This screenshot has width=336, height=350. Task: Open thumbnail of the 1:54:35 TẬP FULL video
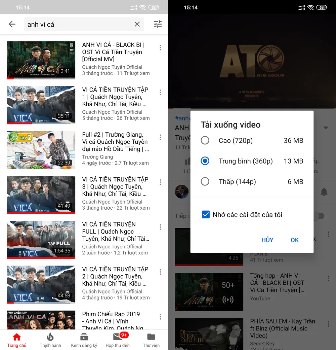41,240
